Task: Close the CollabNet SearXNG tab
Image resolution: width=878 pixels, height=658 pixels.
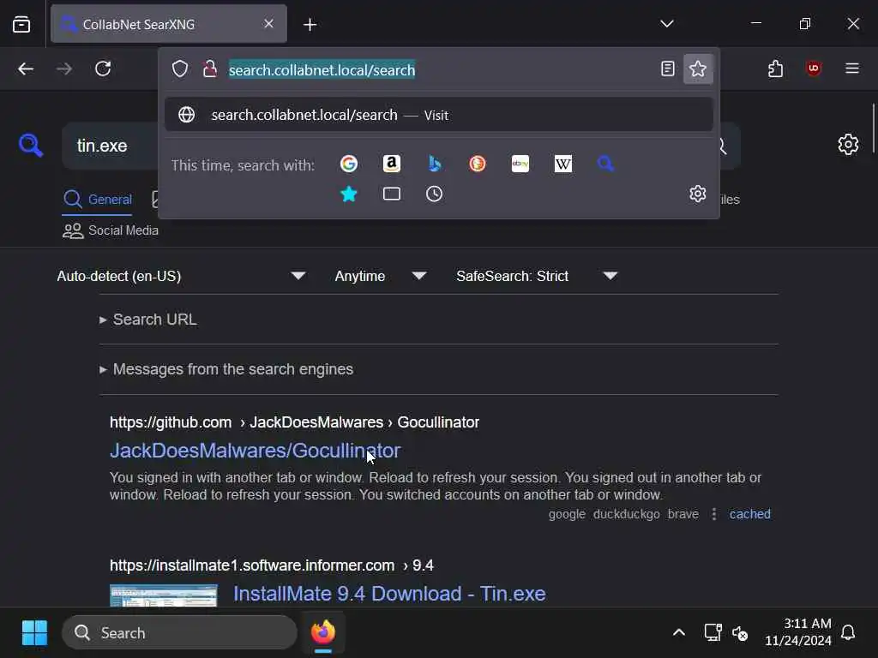Action: 268,23
